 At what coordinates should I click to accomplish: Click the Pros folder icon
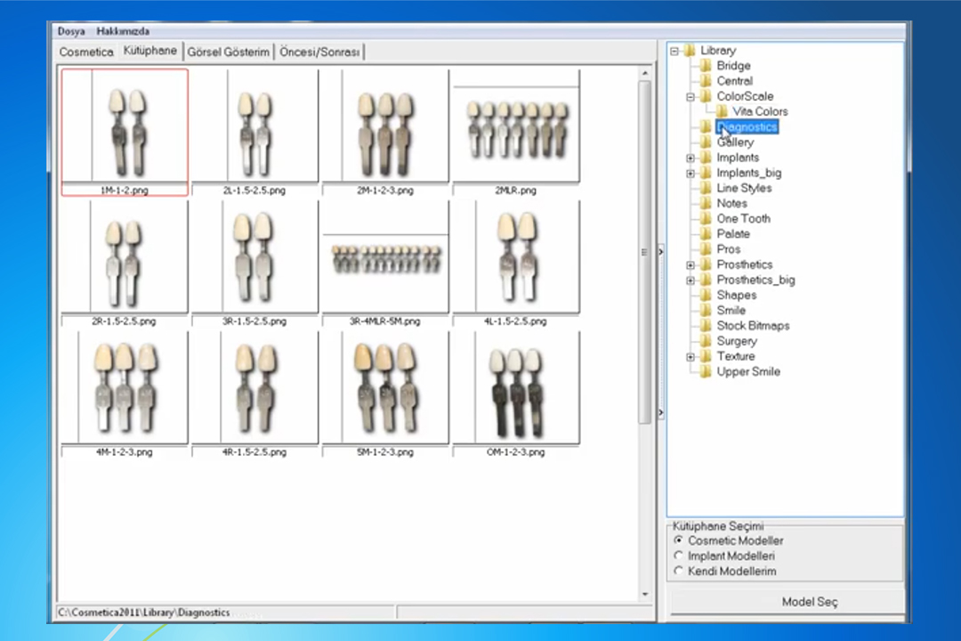(x=706, y=249)
